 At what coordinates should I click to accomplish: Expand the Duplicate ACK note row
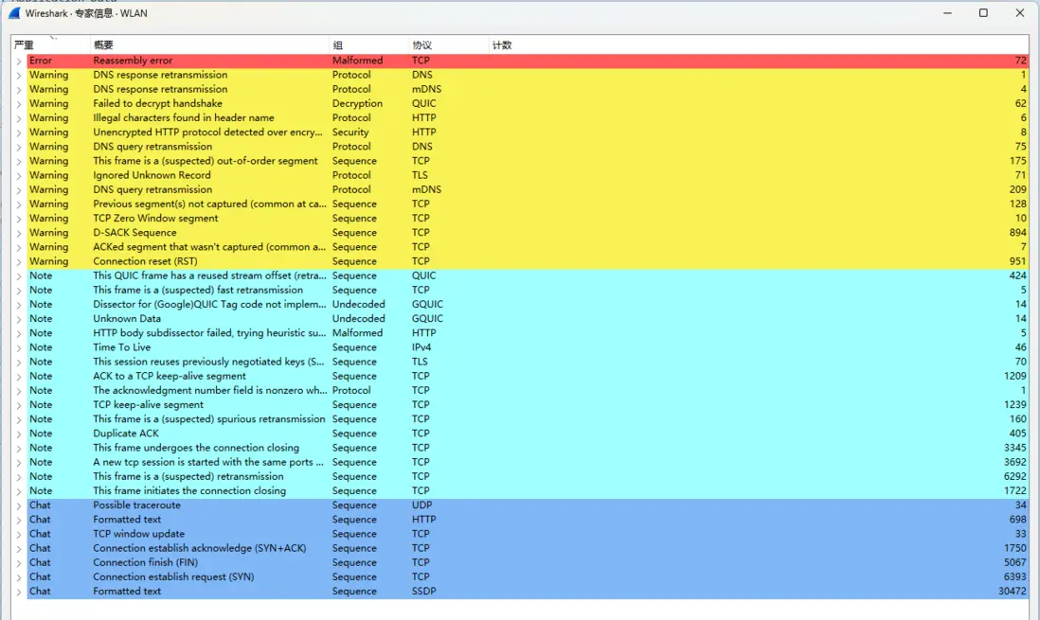click(19, 434)
